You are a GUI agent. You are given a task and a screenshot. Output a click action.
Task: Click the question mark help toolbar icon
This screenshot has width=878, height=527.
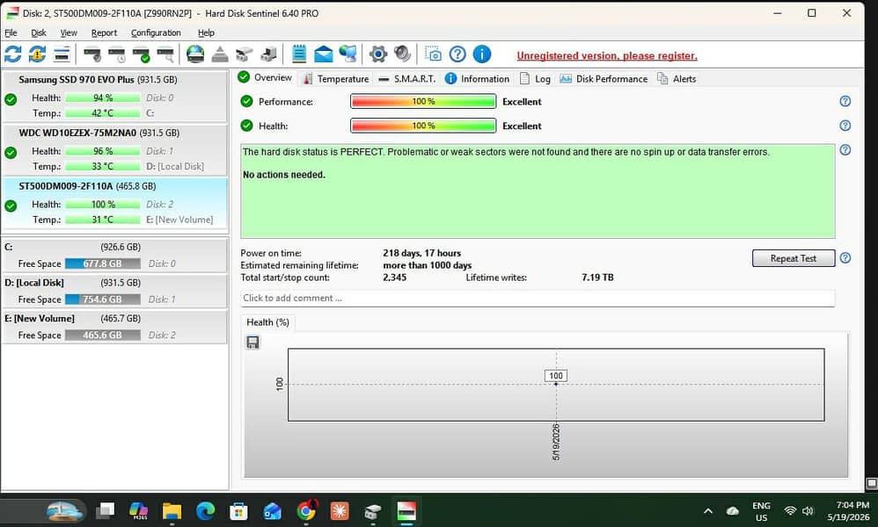click(x=457, y=54)
